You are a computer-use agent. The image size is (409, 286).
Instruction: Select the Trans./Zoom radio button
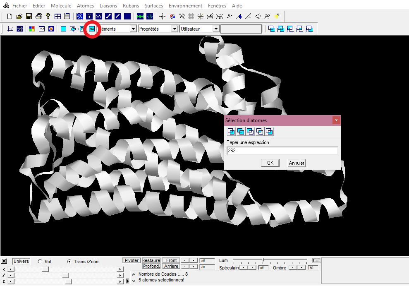pos(69,262)
